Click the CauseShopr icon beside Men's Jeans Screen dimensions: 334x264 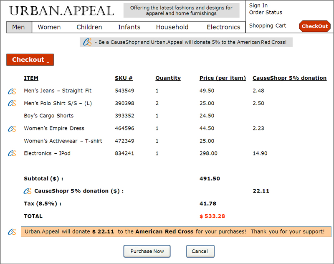point(12,91)
